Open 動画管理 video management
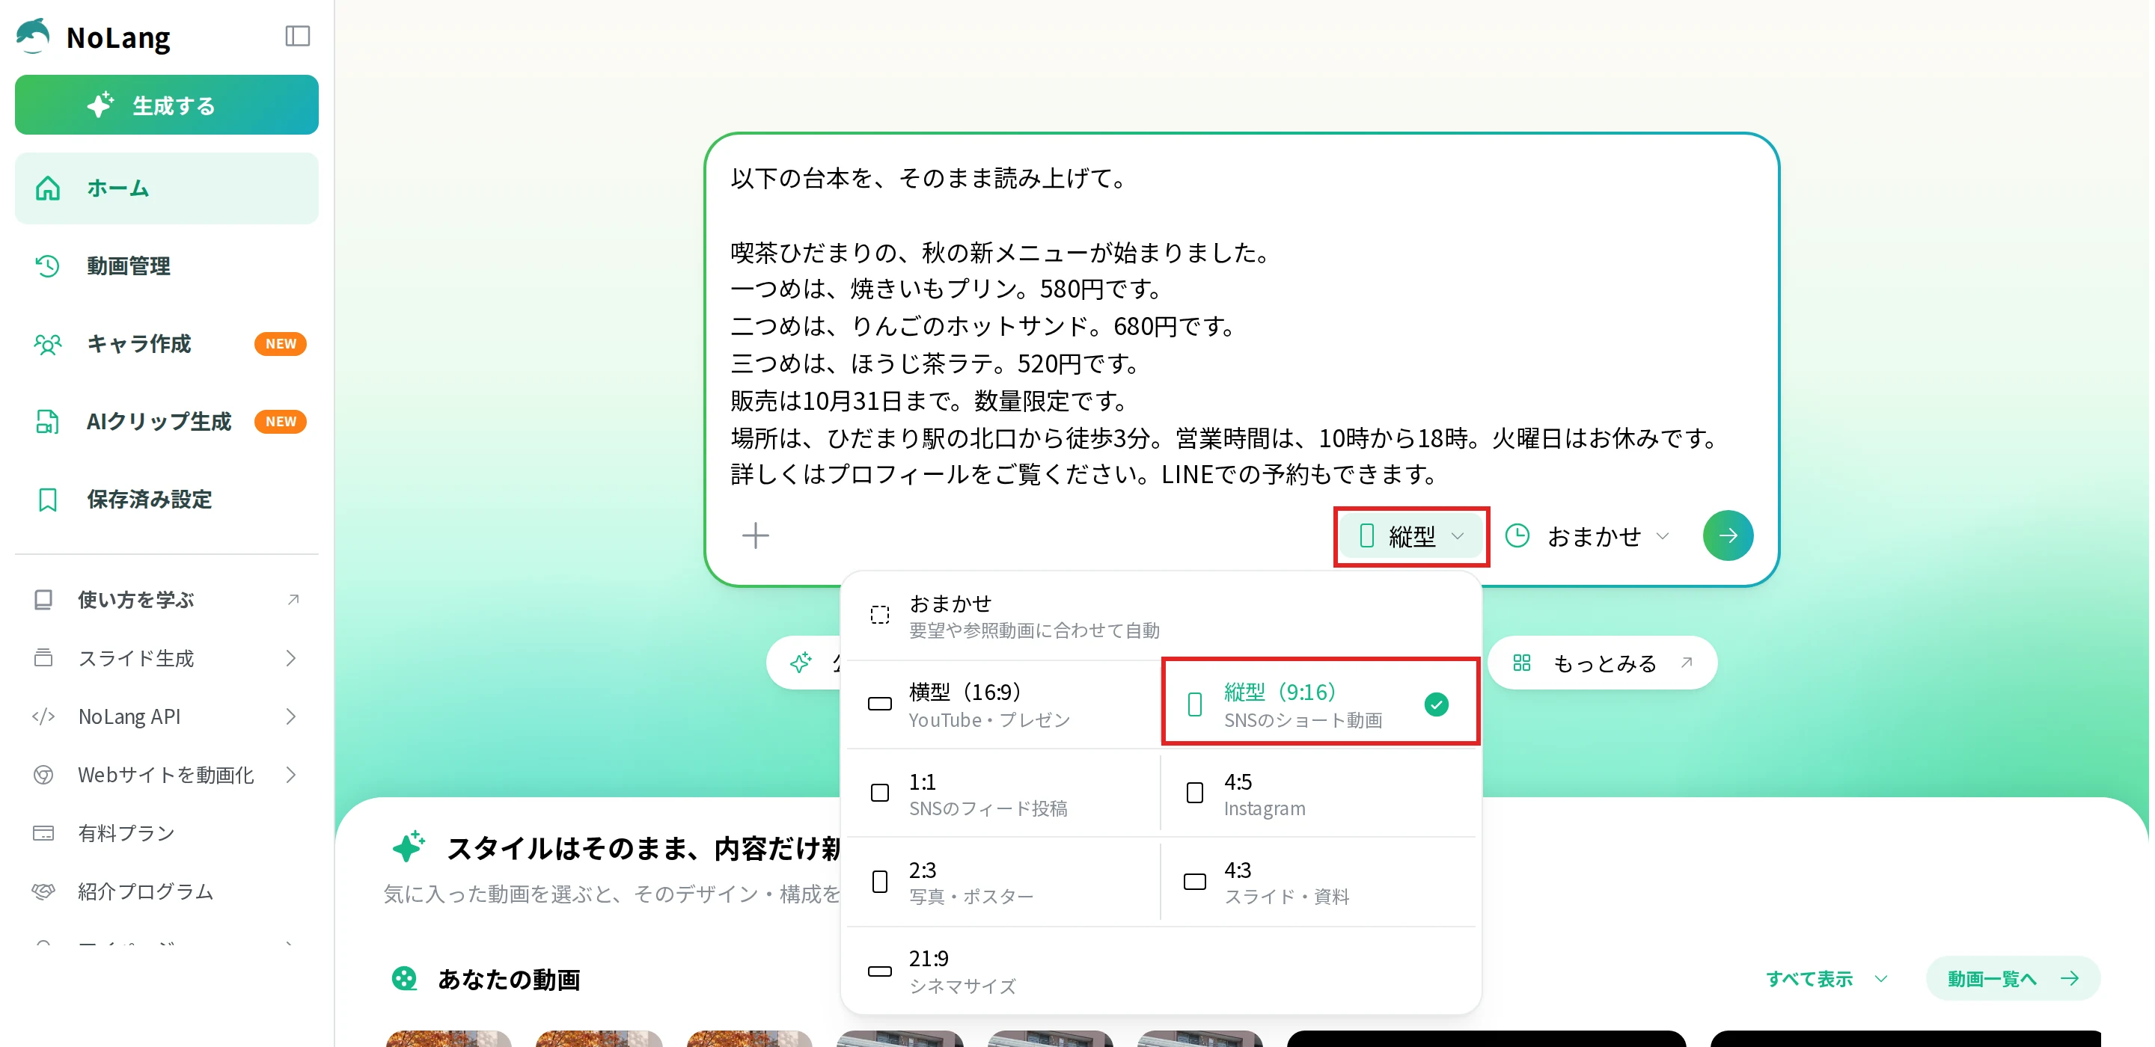Viewport: 2155px width, 1047px height. 166,266
